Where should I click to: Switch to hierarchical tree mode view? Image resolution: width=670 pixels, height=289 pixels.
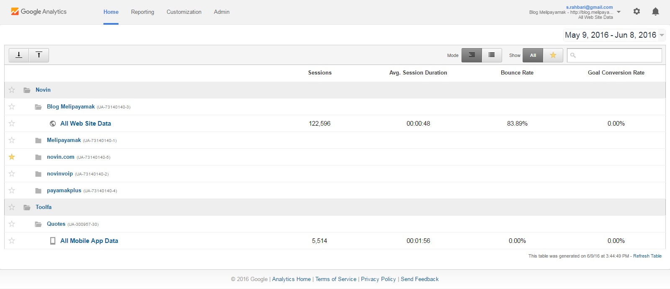coord(472,55)
